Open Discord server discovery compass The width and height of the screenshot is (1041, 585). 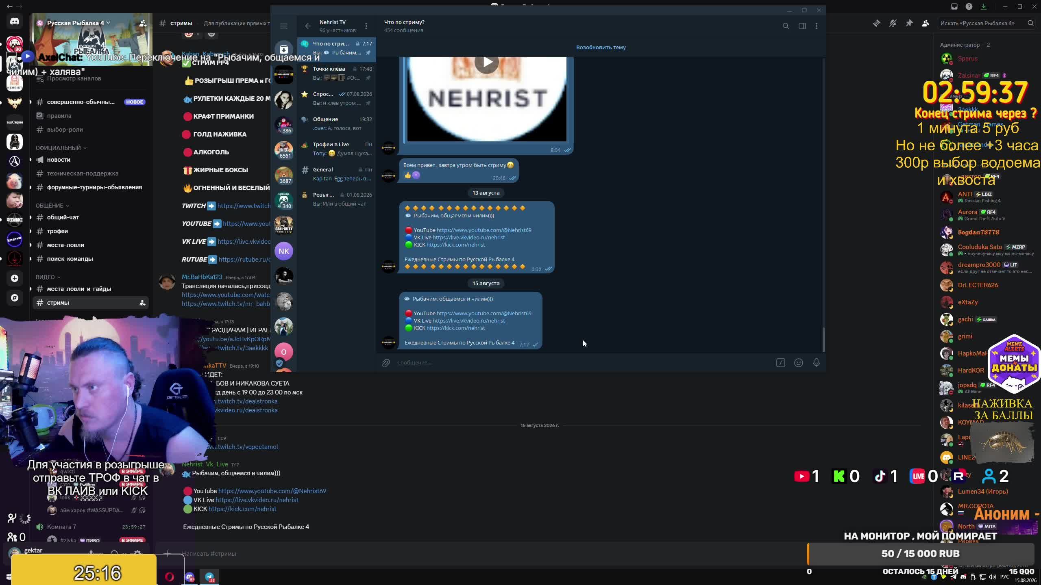[15, 298]
